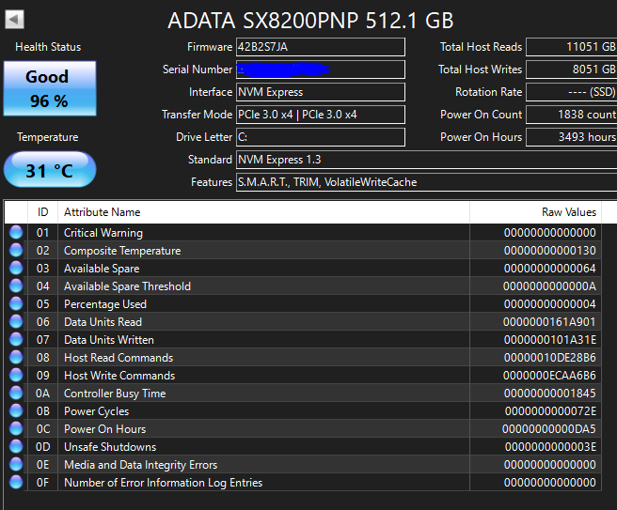Select the Power On Hours attribute in row 0C

point(104,429)
